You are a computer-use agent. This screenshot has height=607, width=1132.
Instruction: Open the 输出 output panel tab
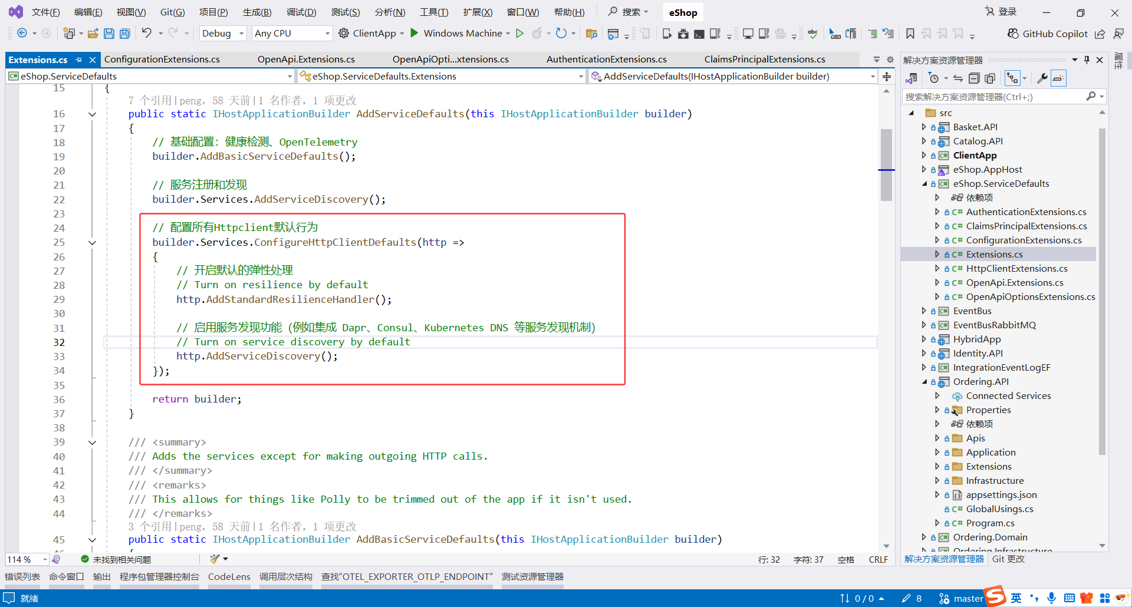(x=102, y=577)
